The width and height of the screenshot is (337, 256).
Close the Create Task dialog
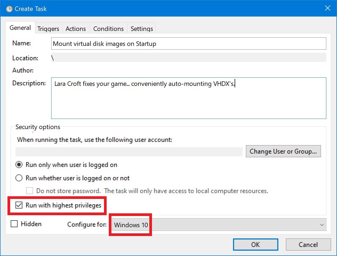[327, 8]
